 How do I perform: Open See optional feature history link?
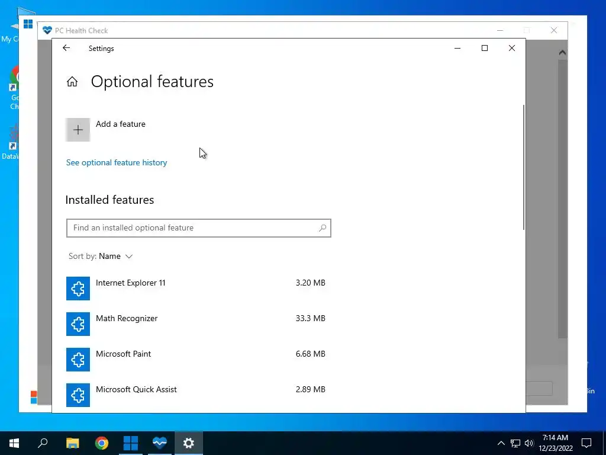click(x=117, y=162)
